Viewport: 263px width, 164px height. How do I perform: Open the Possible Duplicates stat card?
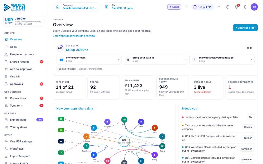(x=242, y=87)
